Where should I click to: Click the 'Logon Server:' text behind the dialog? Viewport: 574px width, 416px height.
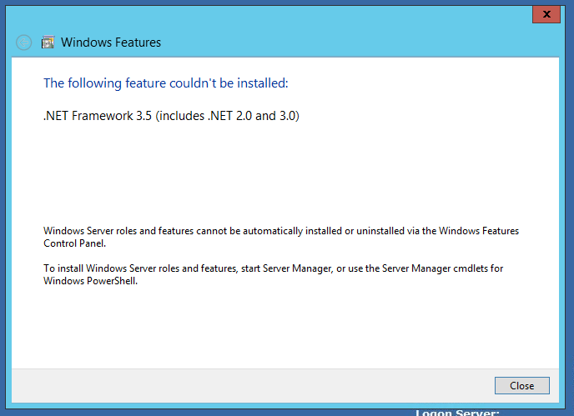click(x=457, y=413)
